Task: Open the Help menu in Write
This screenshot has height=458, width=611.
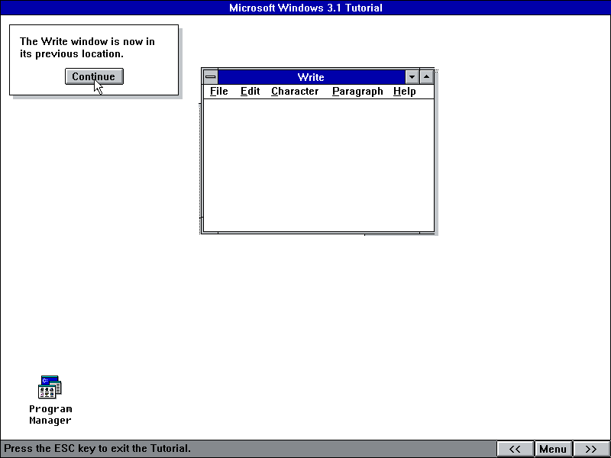Action: tap(405, 92)
